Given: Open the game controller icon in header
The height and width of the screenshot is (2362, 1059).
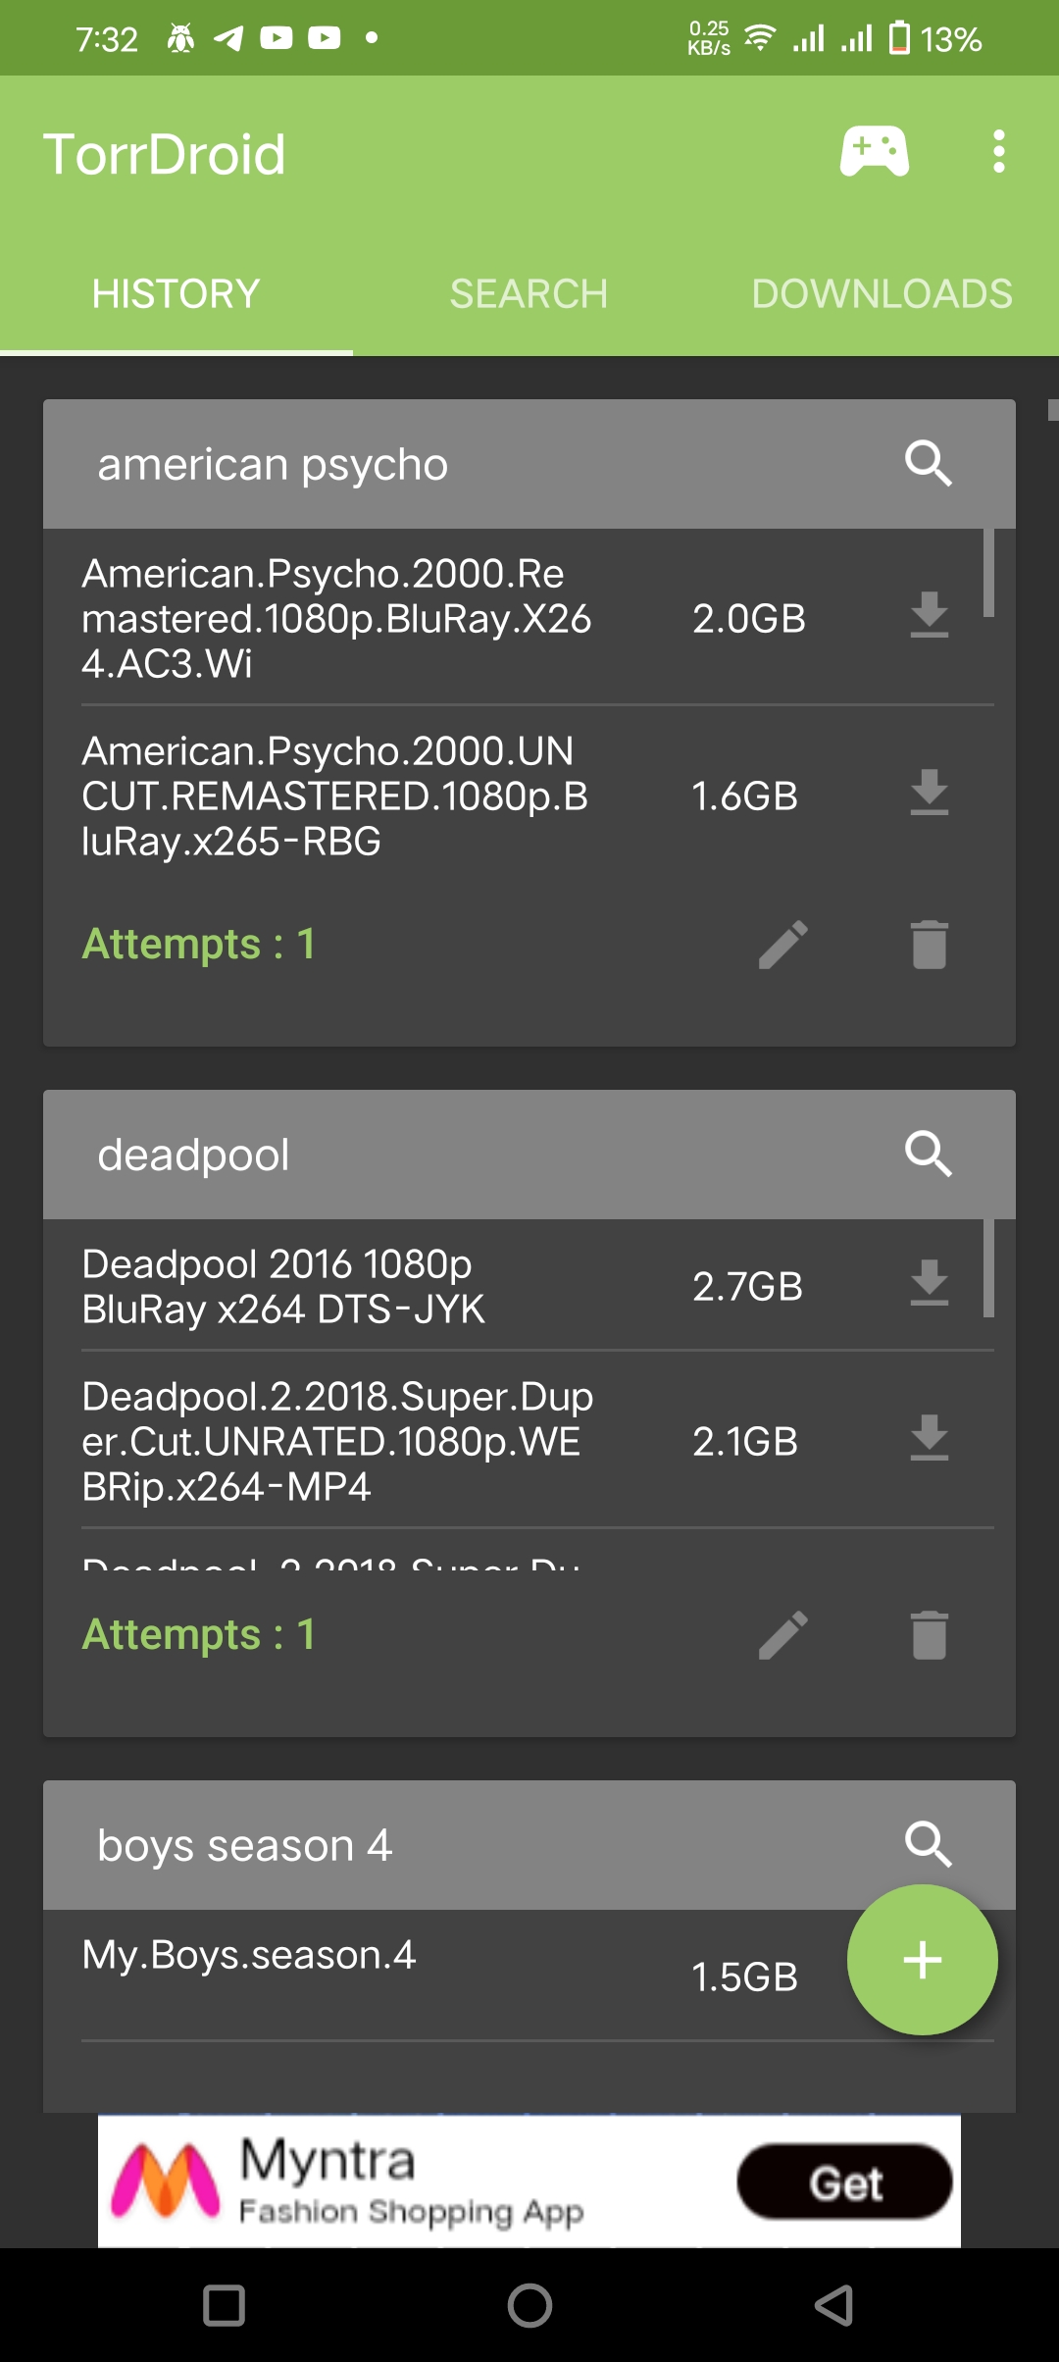Looking at the screenshot, I should coord(874,152).
